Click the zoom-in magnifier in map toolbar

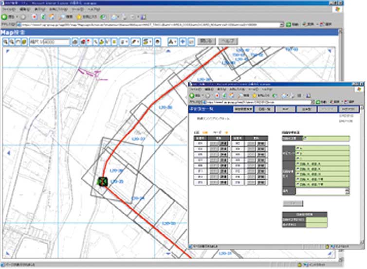coord(5,42)
